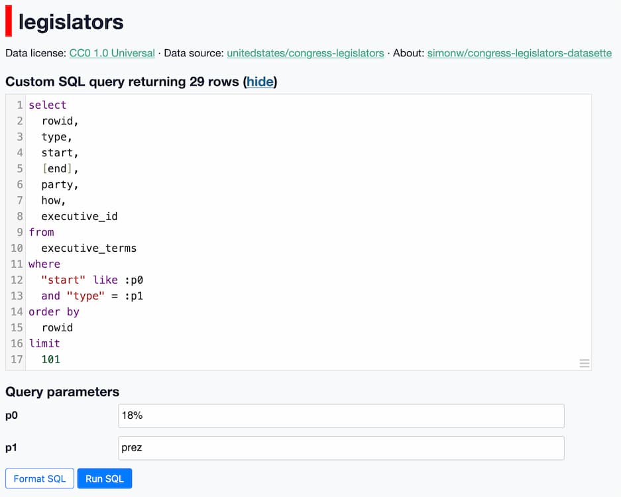Focus the p1 parameter input containing prez
This screenshot has height=497, width=621.
[341, 448]
